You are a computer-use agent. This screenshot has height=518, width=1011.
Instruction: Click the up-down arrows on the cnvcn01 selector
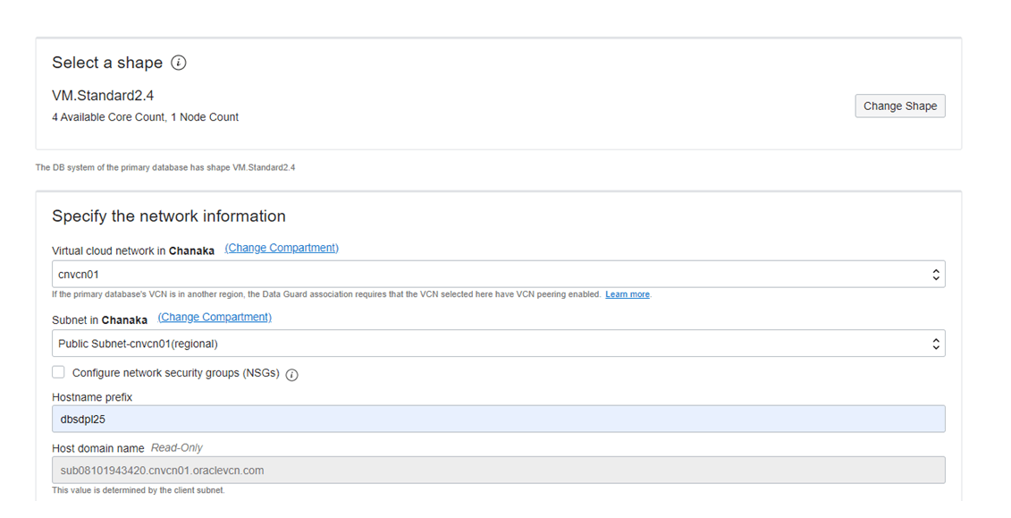pos(935,275)
